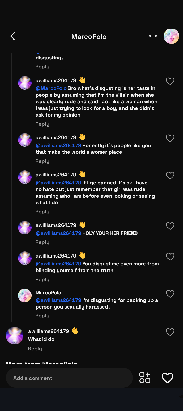Viewport: 183px width, 411px height.
Task: Like the 'Honestly it's people like you' comment
Action: [170, 138]
